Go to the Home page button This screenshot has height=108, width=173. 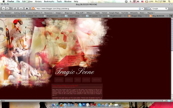click(x=27, y=8)
